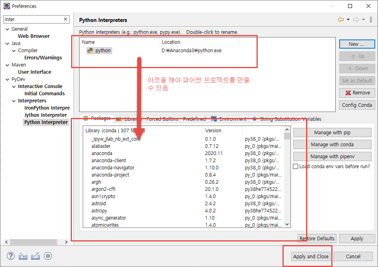Switch to the Forced Builtins tab
Viewport: 378px width, 267px height.
[162, 119]
